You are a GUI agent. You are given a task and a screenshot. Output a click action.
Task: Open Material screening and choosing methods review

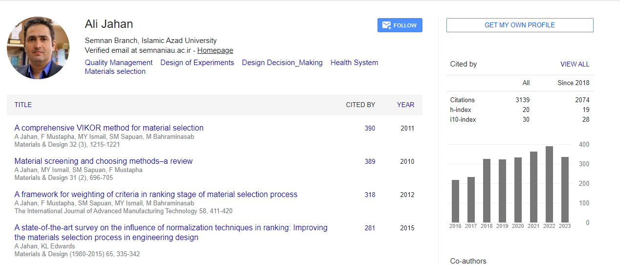tap(104, 161)
